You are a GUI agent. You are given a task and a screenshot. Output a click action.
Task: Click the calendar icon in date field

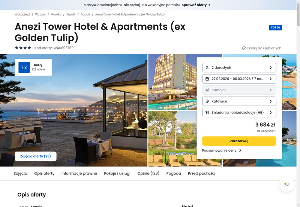tap(207, 79)
